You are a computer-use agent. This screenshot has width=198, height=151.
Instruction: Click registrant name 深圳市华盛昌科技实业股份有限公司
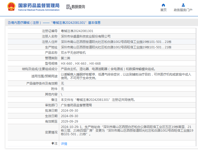coord(86,36)
